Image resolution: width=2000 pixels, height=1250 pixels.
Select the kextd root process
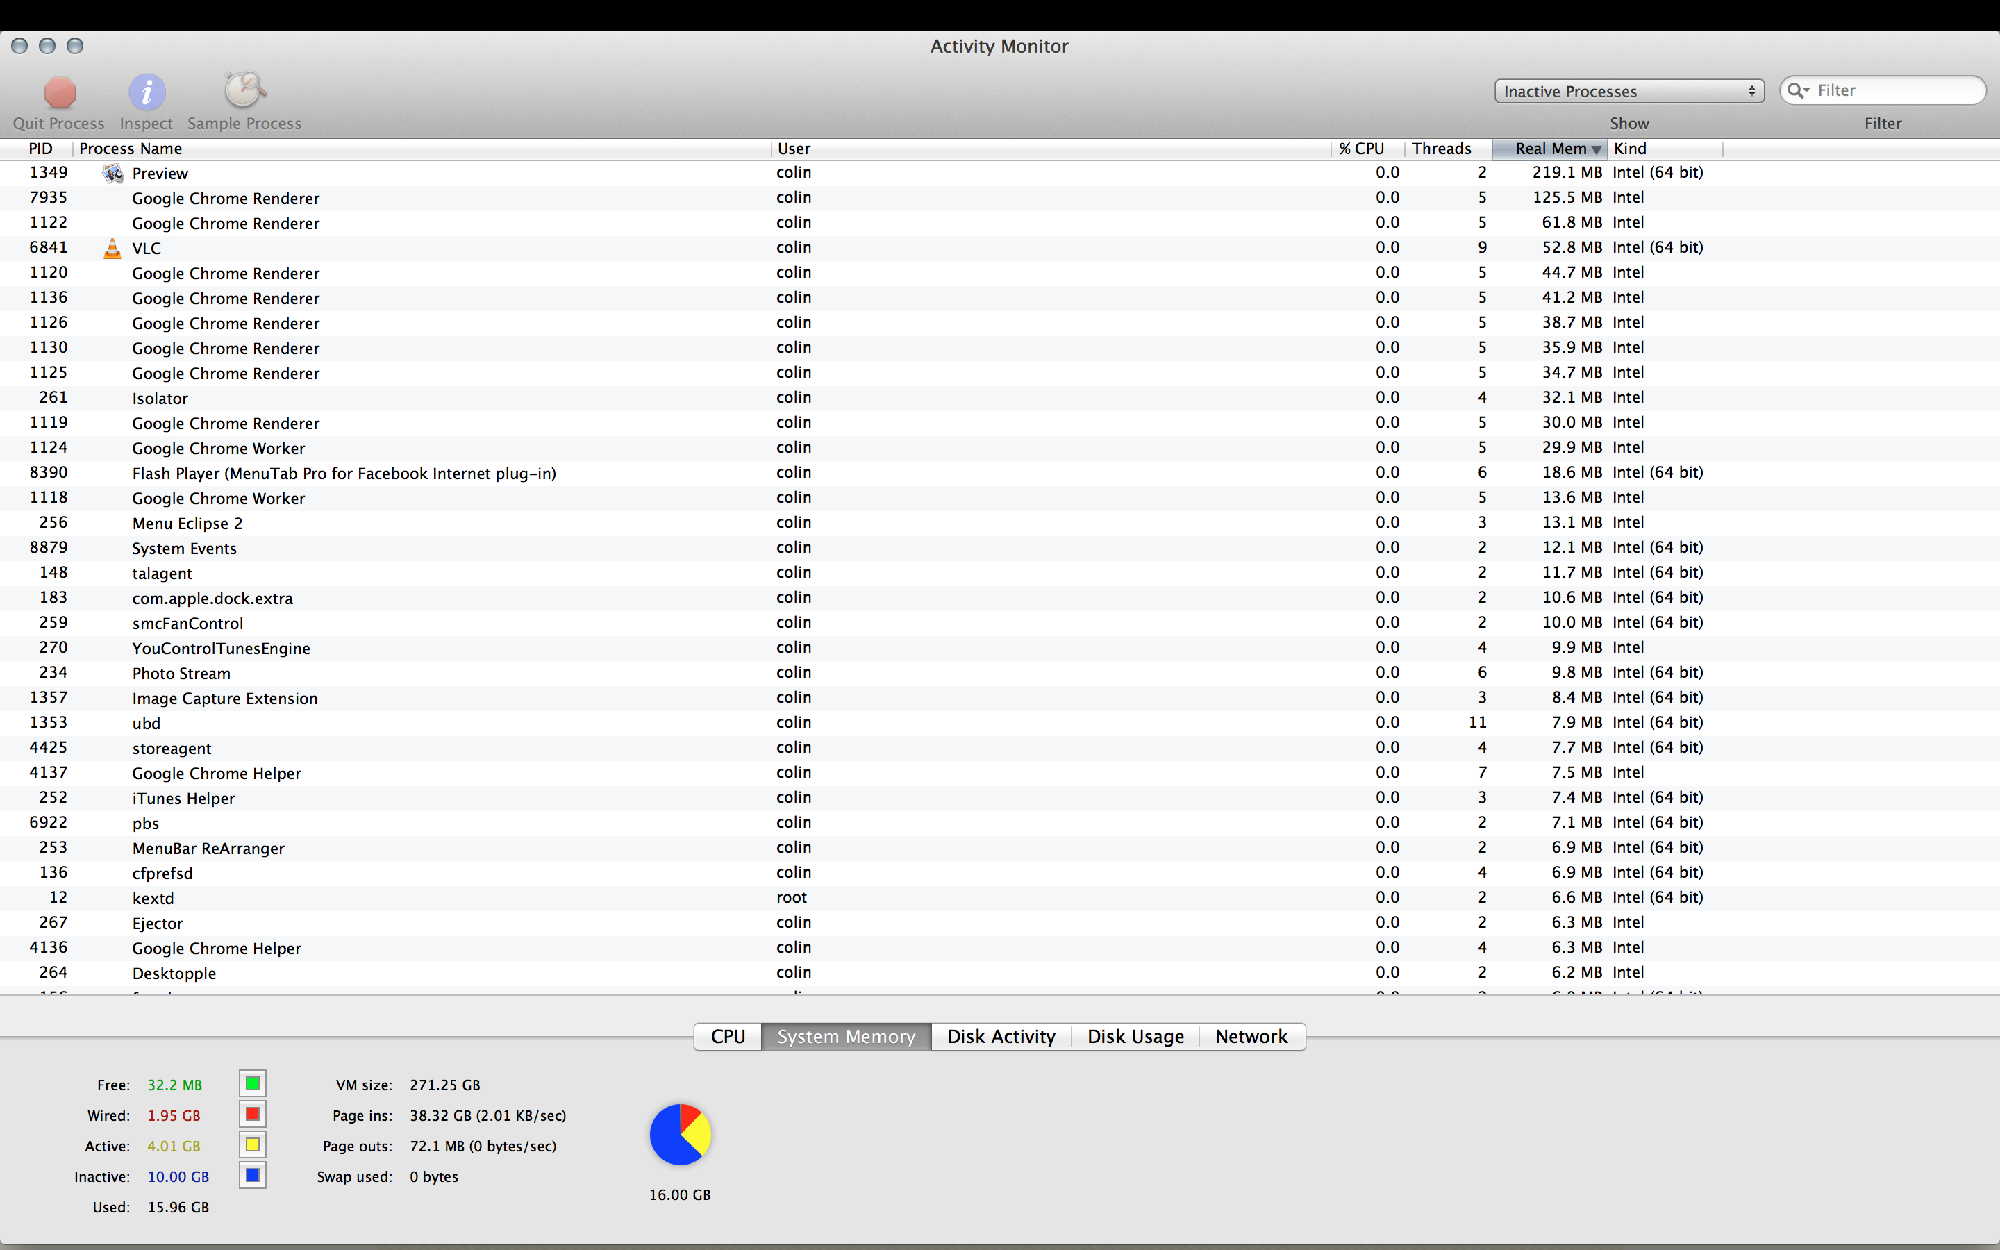click(1000, 898)
